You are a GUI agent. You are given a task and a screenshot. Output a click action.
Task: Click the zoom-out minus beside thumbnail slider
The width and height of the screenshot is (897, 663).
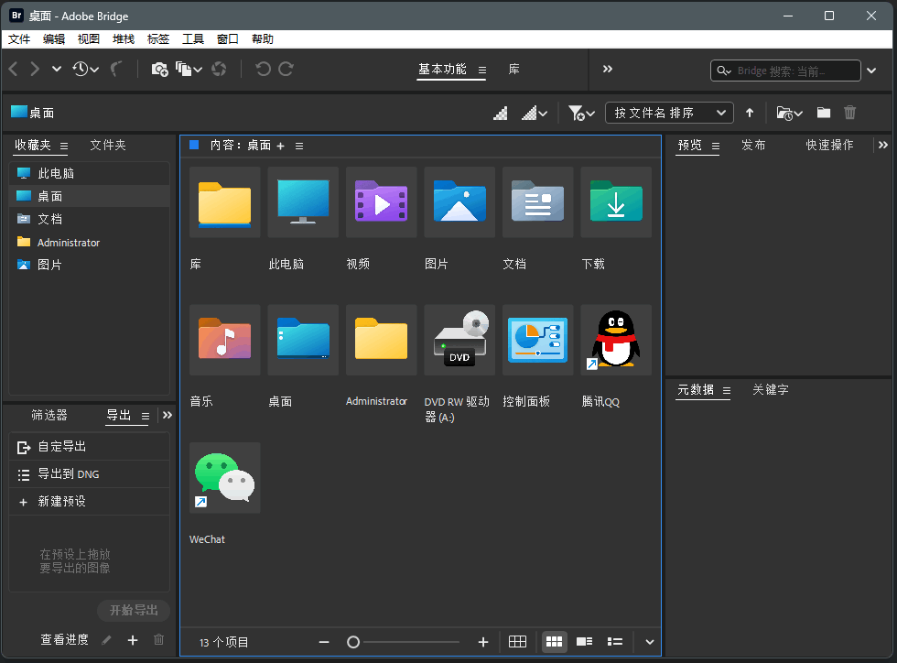(x=324, y=642)
